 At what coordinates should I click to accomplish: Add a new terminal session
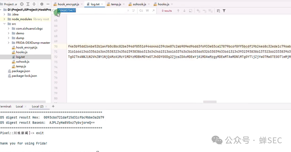point(53,106)
